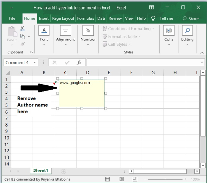207x183 pixels.
Task: Click the formula bar Enter checkmark icon
Action: [x=67, y=62]
